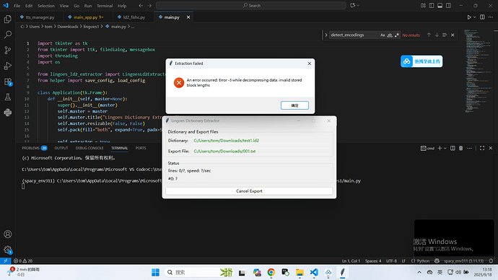Image resolution: width=498 pixels, height=280 pixels.
Task: Change UTF-8 encoding in status bar
Action: 391,261
